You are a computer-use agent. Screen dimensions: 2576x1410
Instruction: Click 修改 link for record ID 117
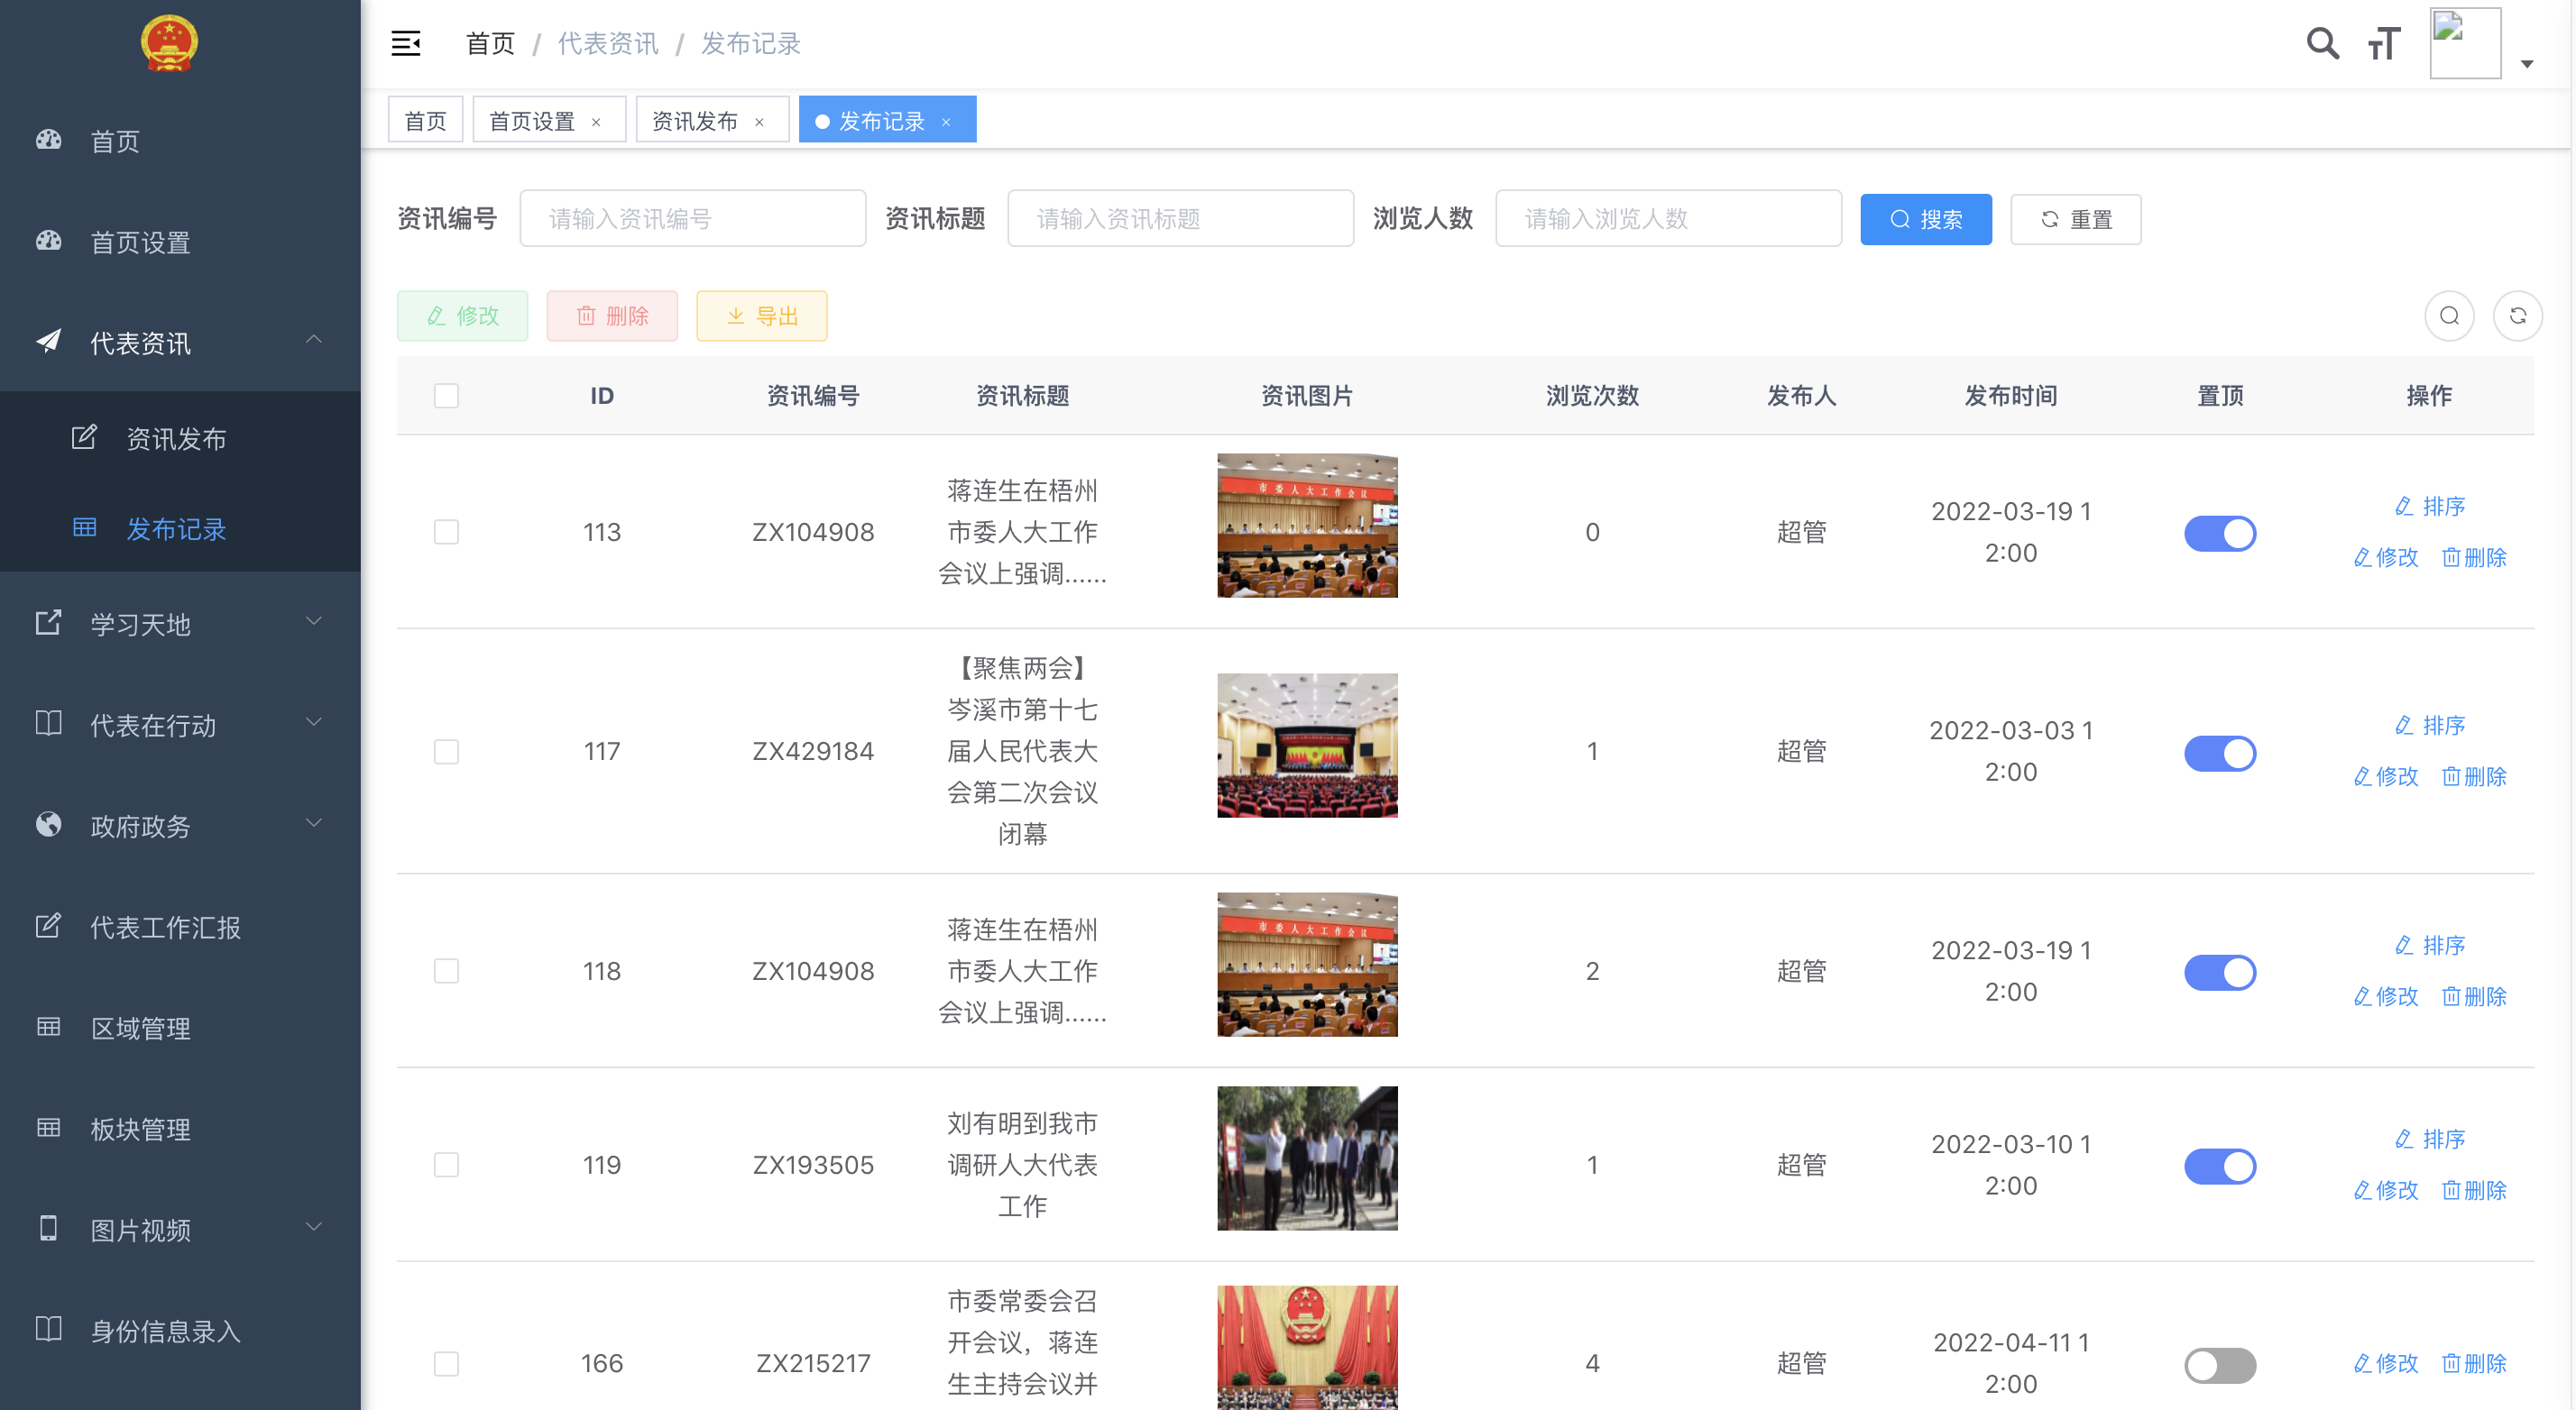pyautogui.click(x=2386, y=776)
